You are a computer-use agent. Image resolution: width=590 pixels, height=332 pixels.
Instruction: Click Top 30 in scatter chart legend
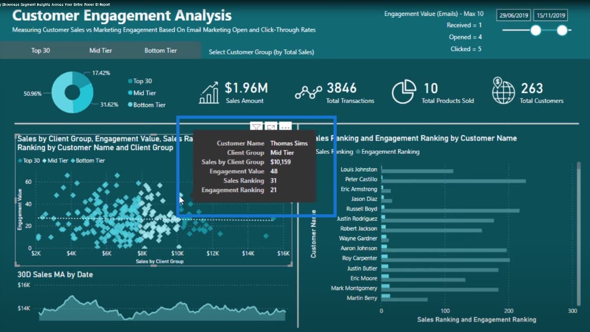29,161
